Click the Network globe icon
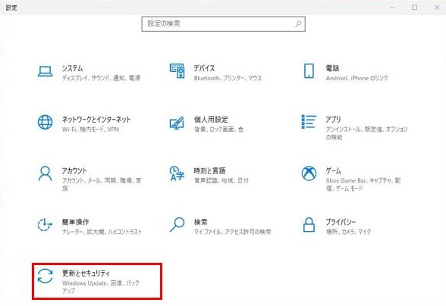446x306 pixels. 45,122
